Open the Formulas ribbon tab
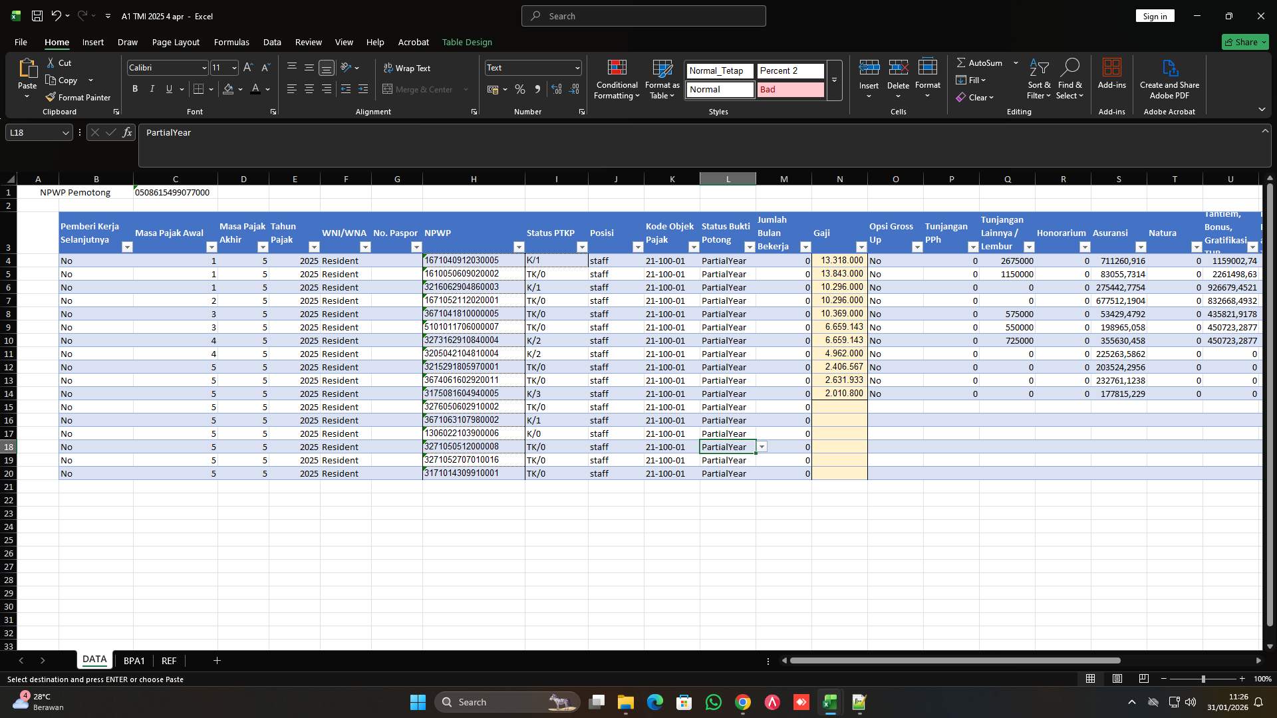 click(x=231, y=42)
